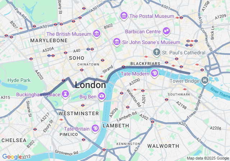Click The Postal Museum marker icon
The height and width of the screenshot is (161, 230).
tap(124, 16)
